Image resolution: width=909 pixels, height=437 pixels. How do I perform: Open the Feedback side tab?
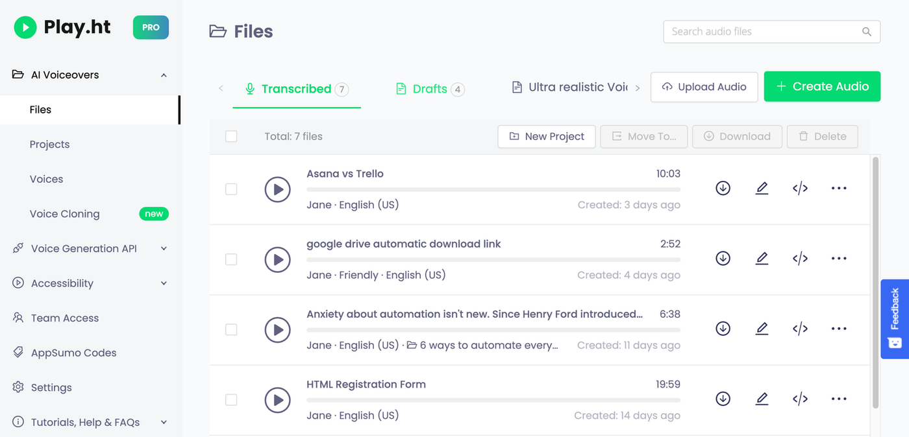pos(895,318)
